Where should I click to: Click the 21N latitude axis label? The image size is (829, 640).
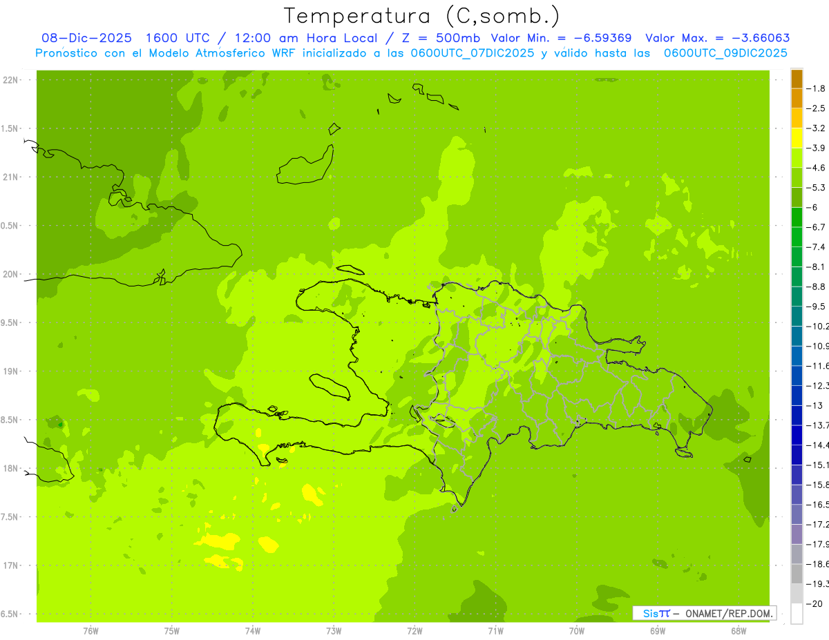[11, 177]
